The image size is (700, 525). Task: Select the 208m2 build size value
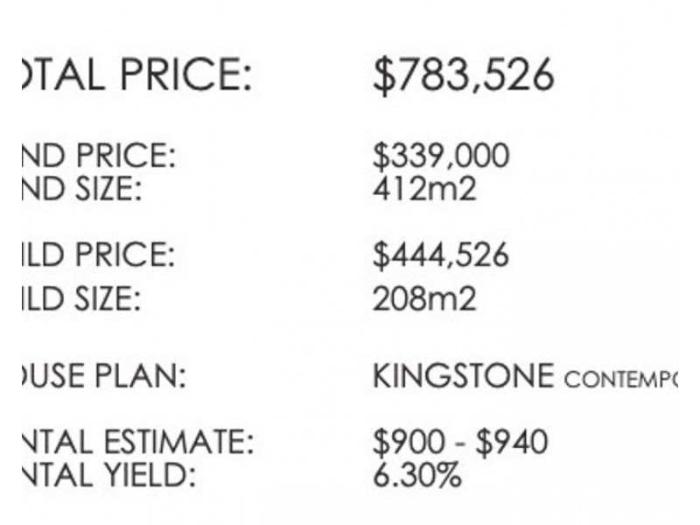pos(424,300)
